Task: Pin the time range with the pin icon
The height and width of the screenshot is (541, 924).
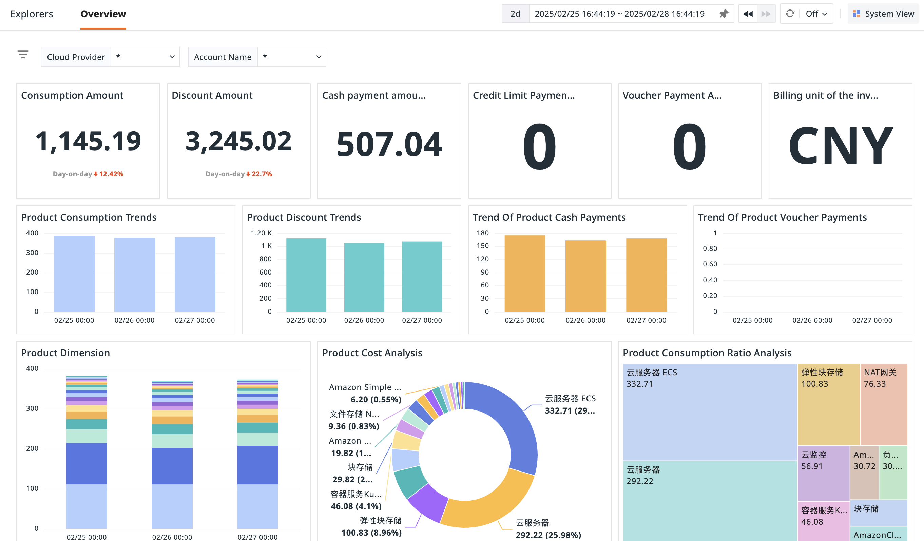Action: coord(724,14)
